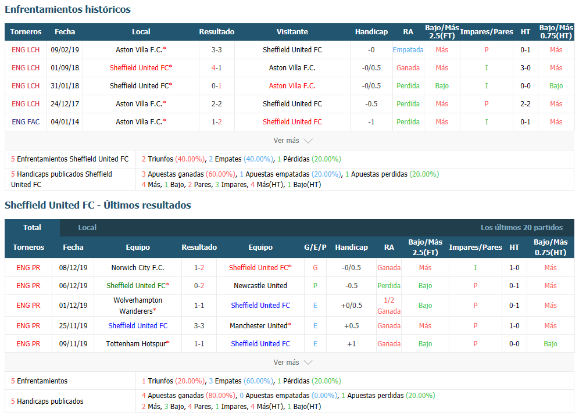
Task: Click '5 Enfrentamientos Sheffield United FC' summary
Action: click(70, 159)
